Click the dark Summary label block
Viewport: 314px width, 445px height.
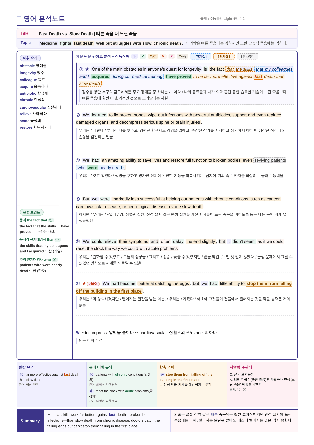[30, 421]
